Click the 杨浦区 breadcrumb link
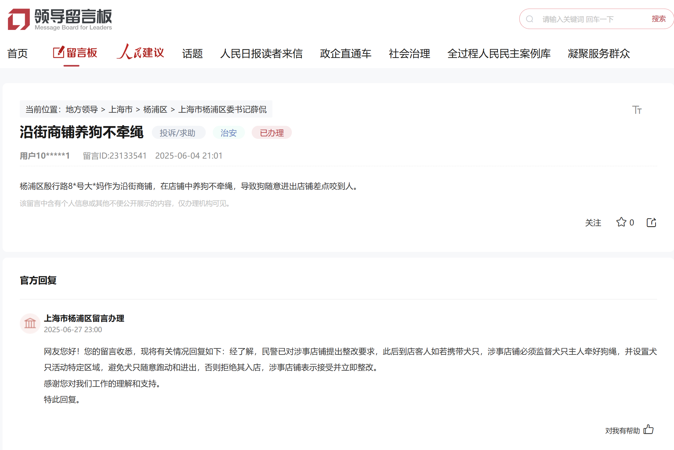This screenshot has height=450, width=674. point(155,110)
